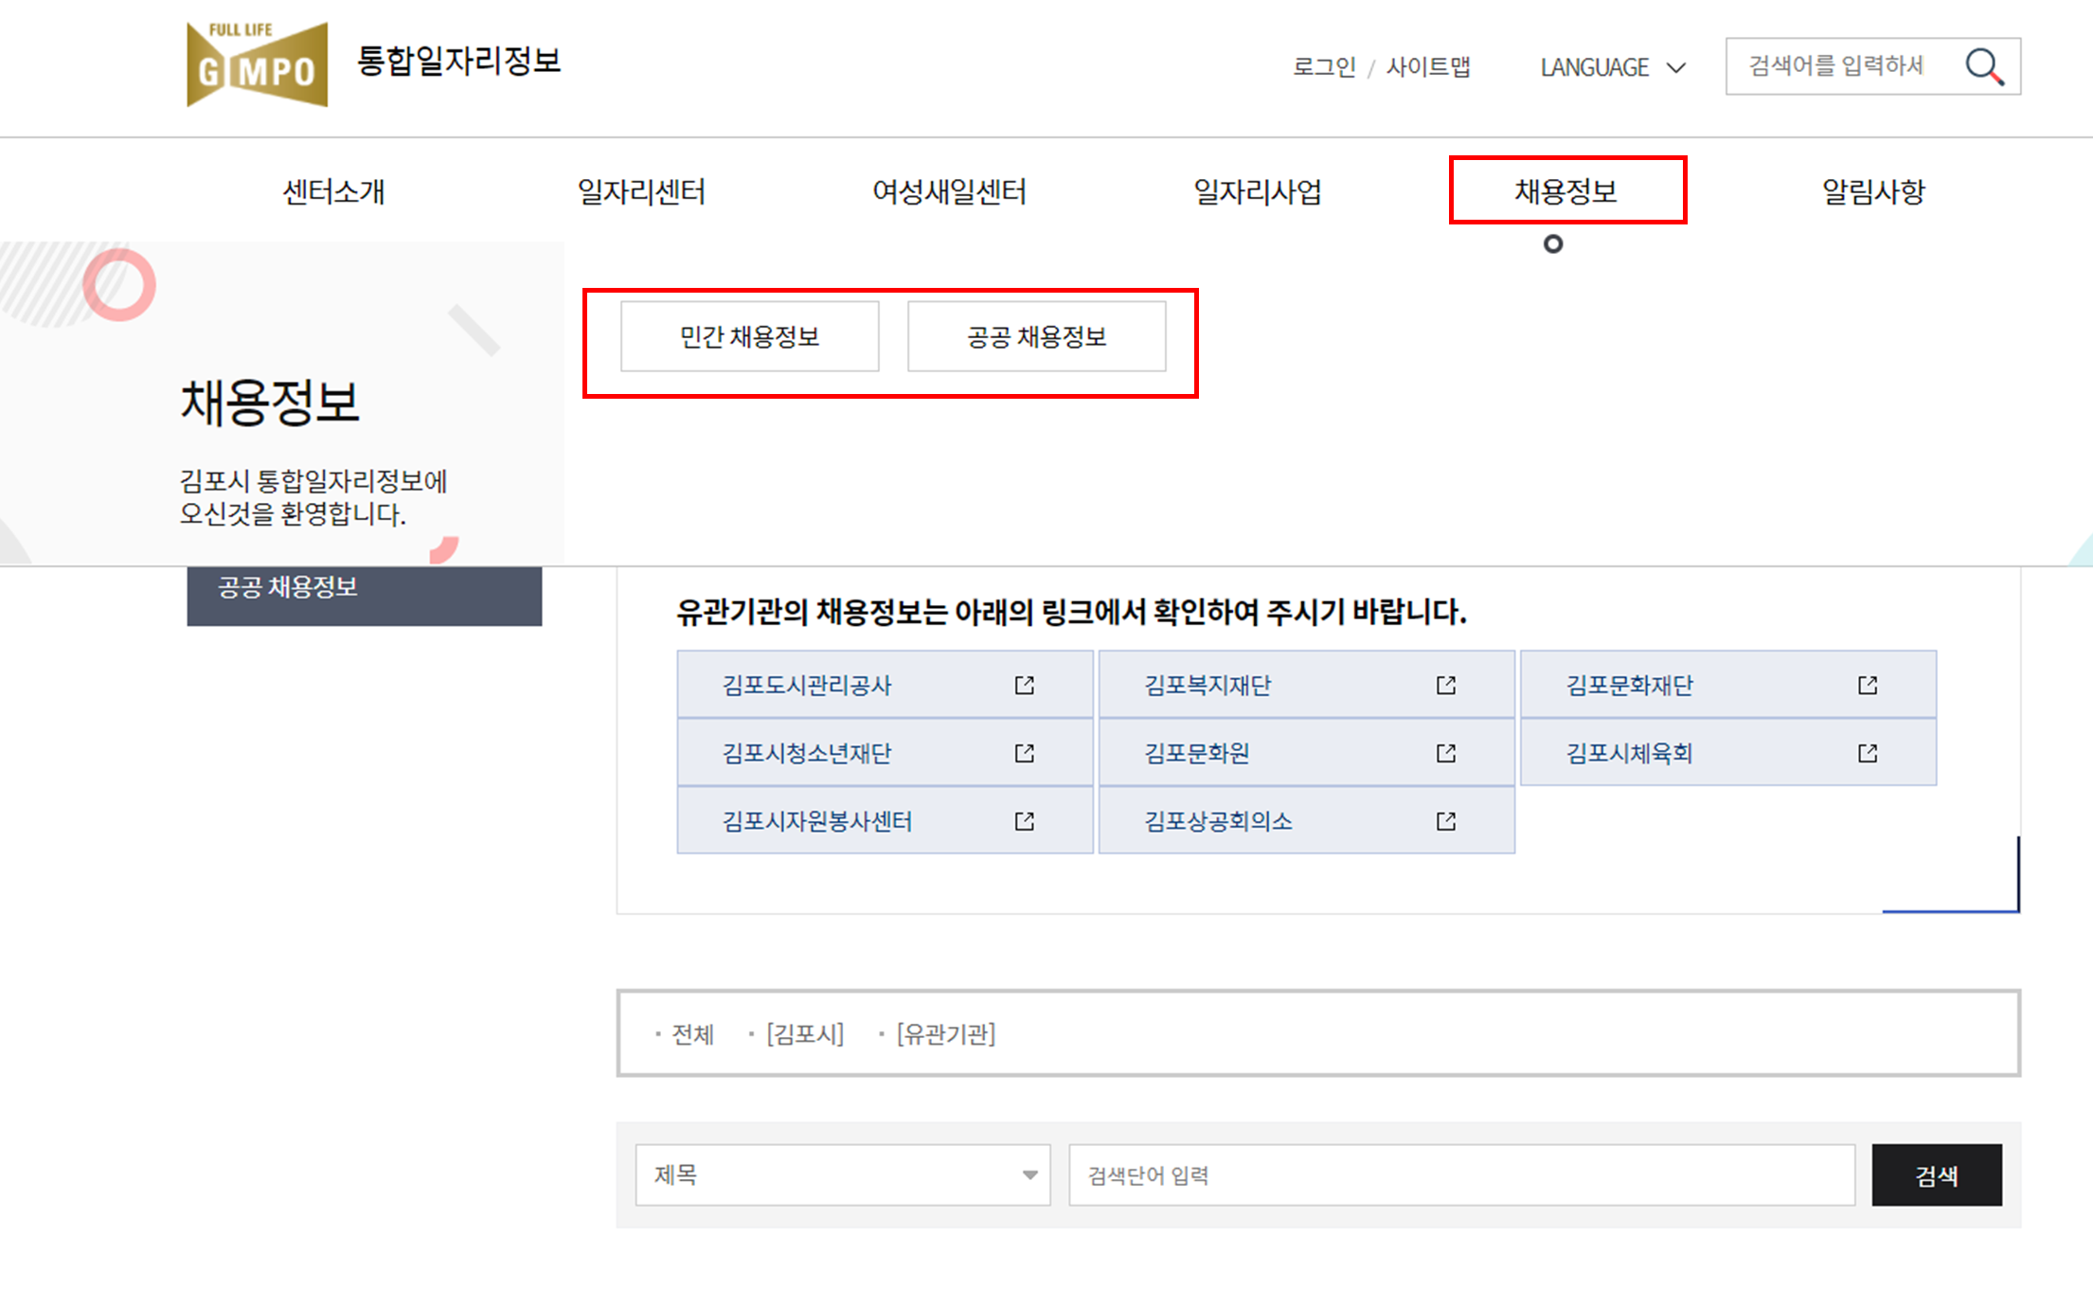
Task: Open external link icon for 김포문화재단
Action: click(x=1867, y=685)
